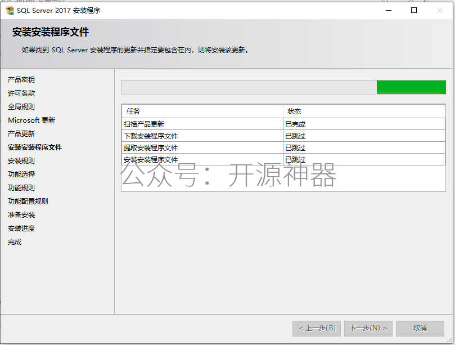This screenshot has height=345, width=455.
Task: Close the SQL Server 2017 setup window
Action: [440, 11]
